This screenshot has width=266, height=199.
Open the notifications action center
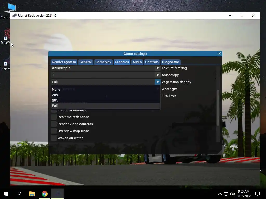pos(257,194)
